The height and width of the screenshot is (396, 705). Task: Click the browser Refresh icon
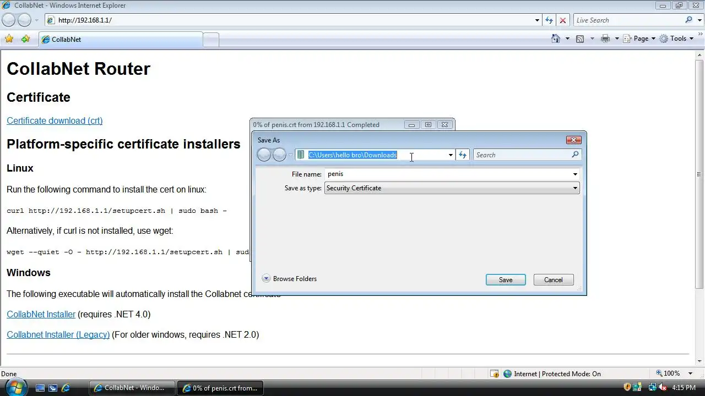pos(549,20)
